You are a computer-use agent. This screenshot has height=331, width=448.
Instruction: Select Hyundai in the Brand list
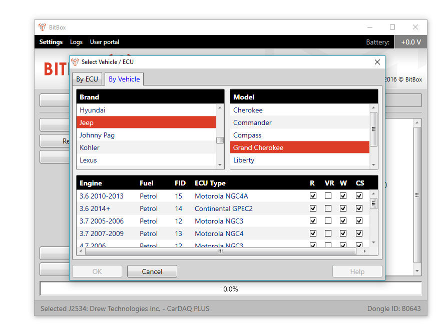(x=93, y=110)
